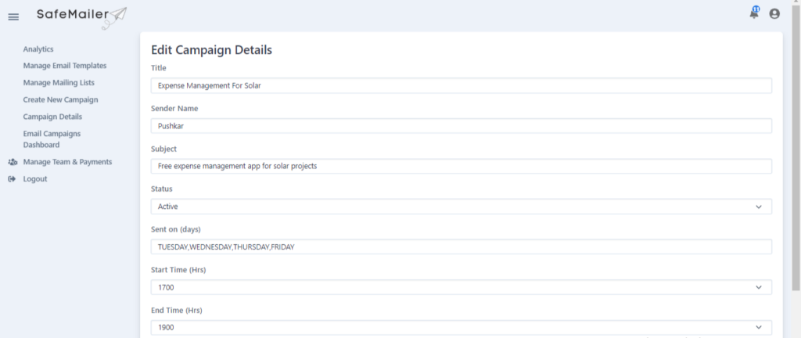Go to Analytics in the sidebar
The image size is (801, 338).
point(38,49)
